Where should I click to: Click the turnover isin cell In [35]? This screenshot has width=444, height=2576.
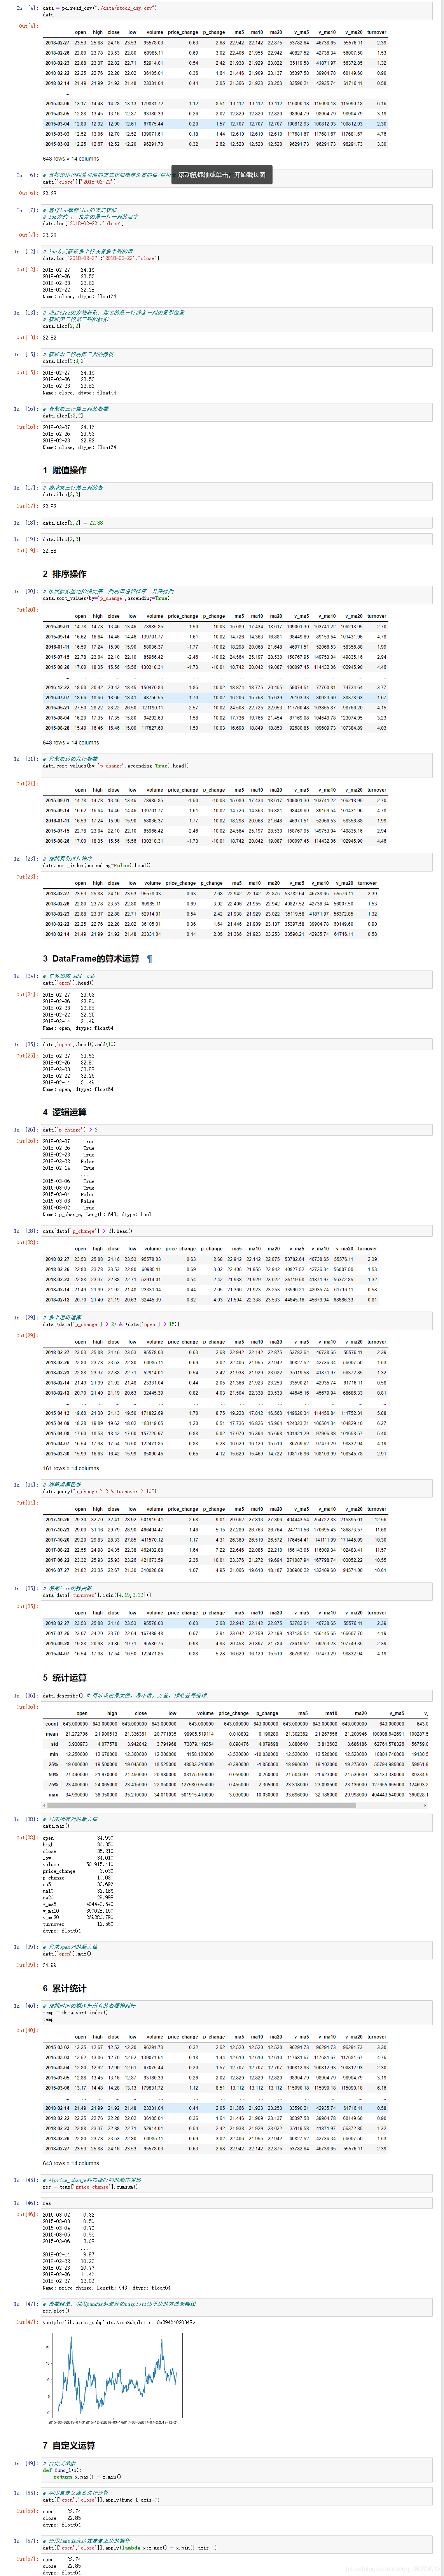click(x=236, y=1592)
